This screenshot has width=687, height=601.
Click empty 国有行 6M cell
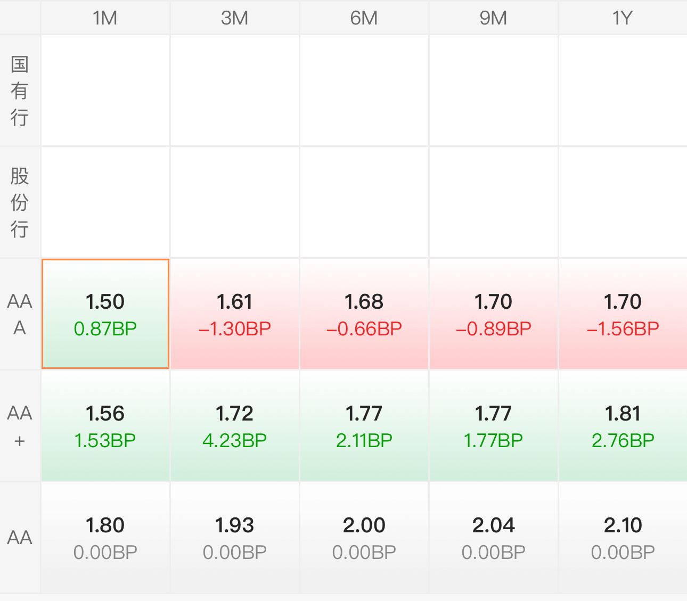[x=364, y=90]
